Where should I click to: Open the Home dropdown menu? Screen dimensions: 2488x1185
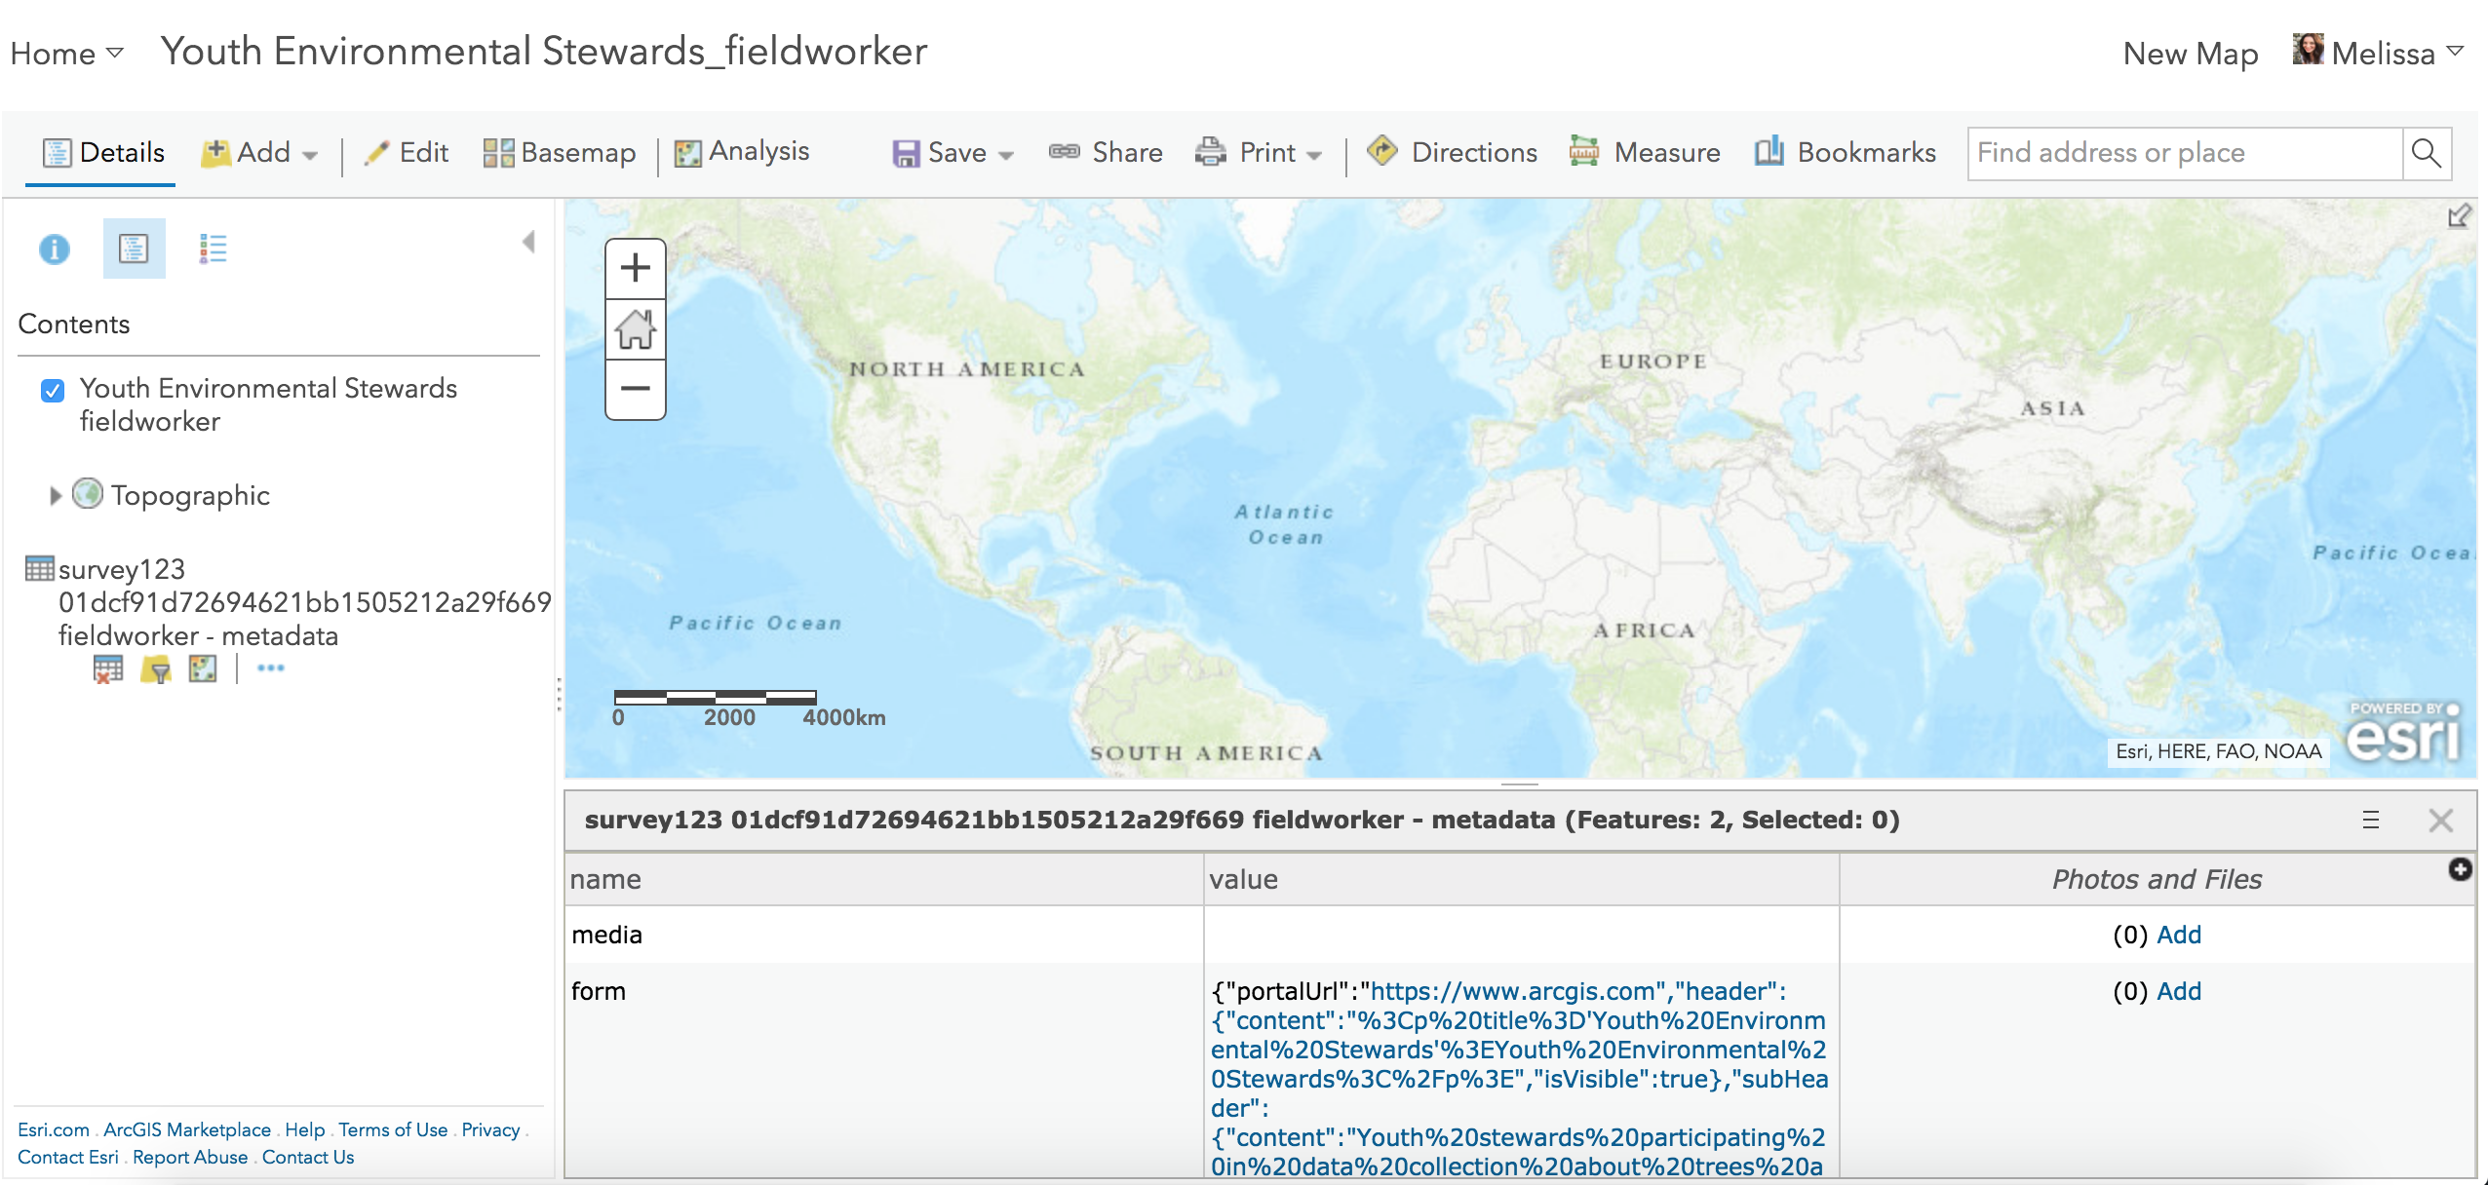[x=66, y=54]
